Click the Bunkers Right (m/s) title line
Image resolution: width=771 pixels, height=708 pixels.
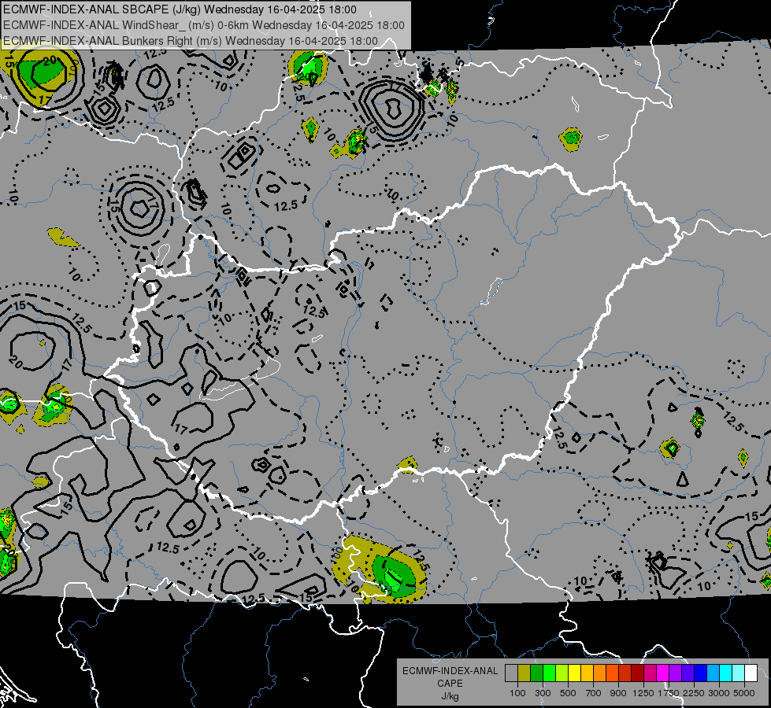pos(191,41)
